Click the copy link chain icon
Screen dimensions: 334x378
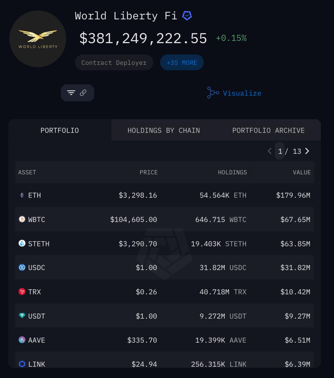click(x=83, y=93)
